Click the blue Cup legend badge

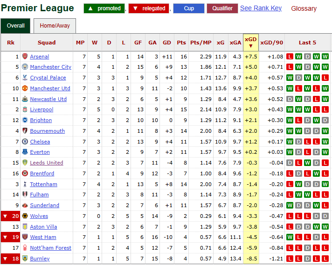pos(188,8)
